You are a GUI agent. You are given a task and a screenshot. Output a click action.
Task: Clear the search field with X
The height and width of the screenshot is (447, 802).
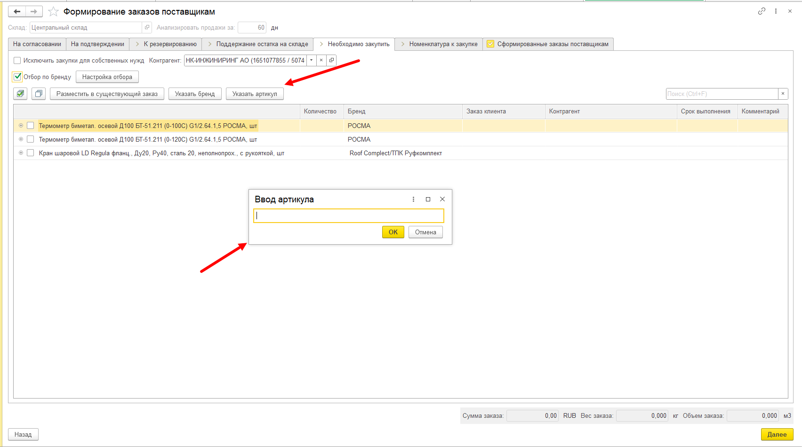[783, 94]
